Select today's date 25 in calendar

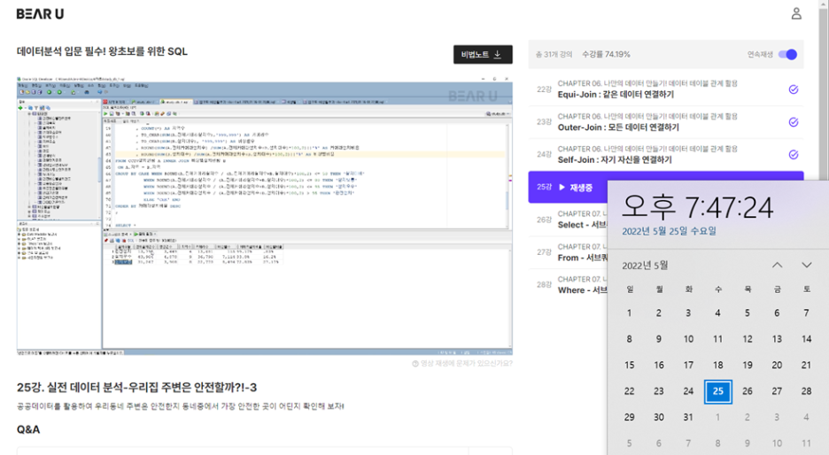click(718, 391)
